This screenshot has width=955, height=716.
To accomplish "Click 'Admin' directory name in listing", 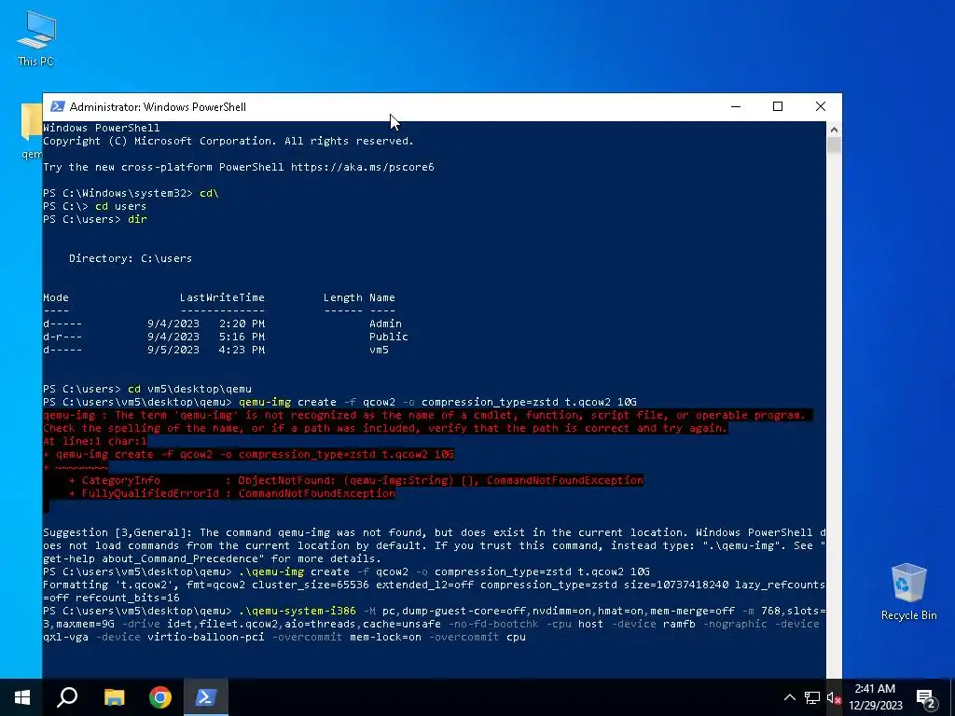I will (x=385, y=324).
